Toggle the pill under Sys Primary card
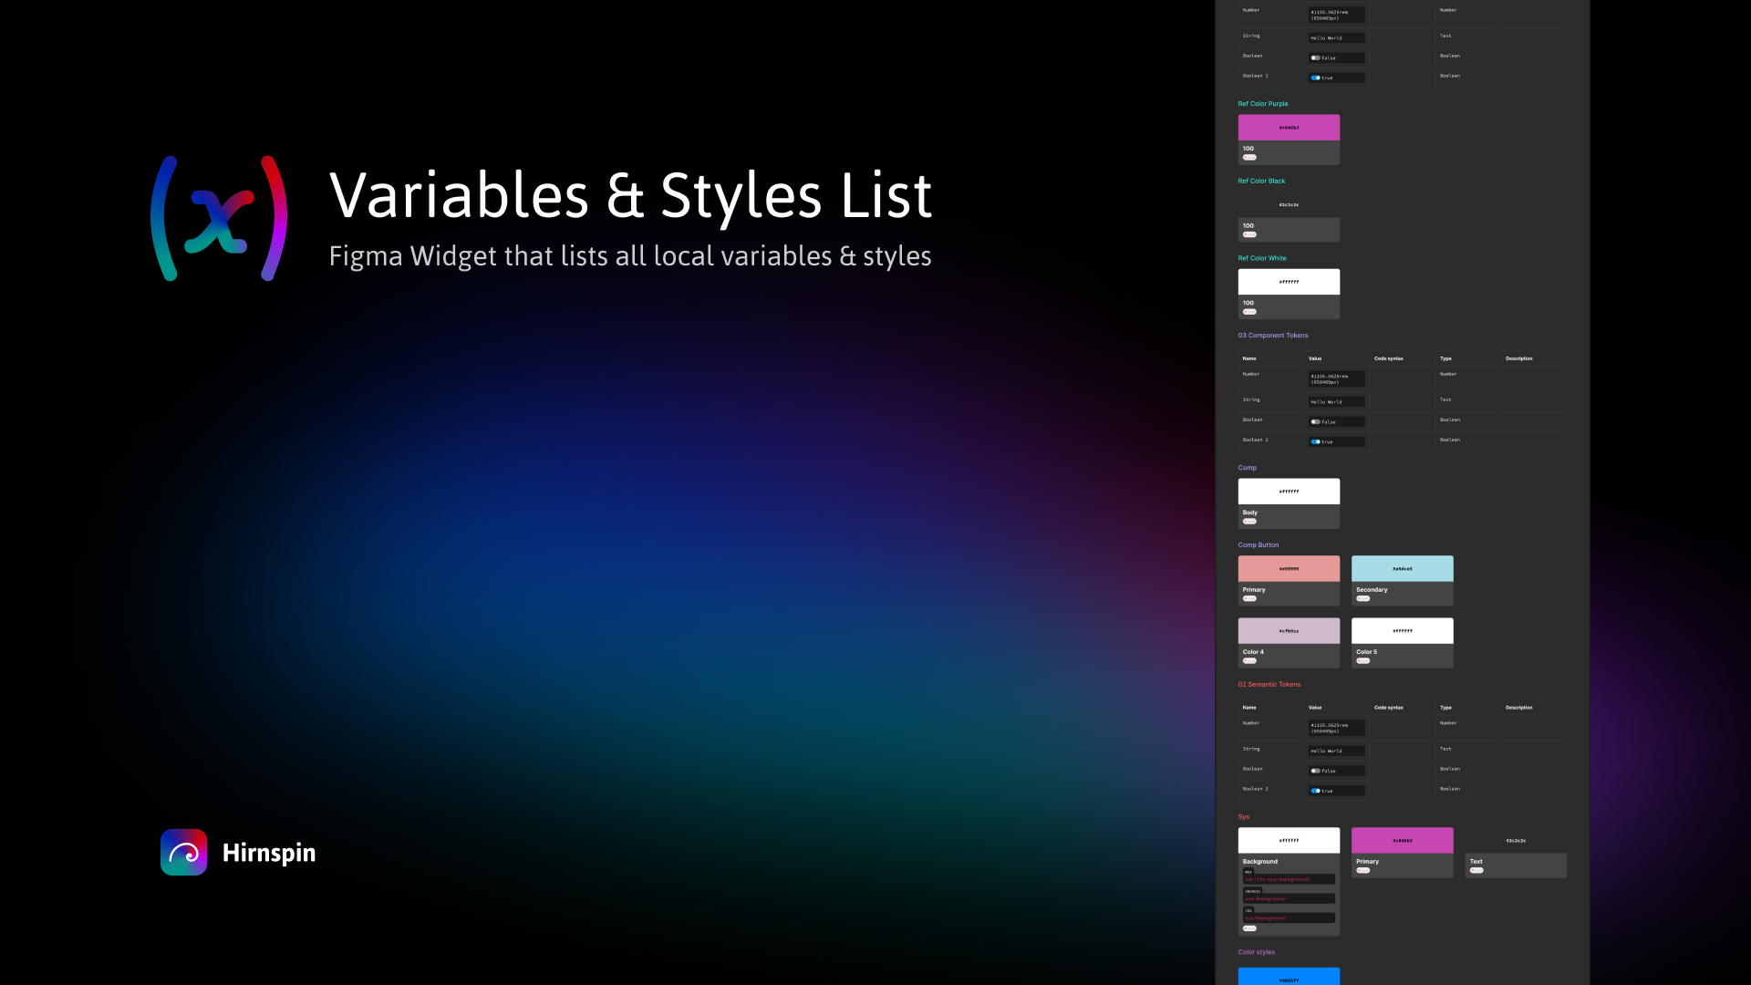 [1362, 870]
